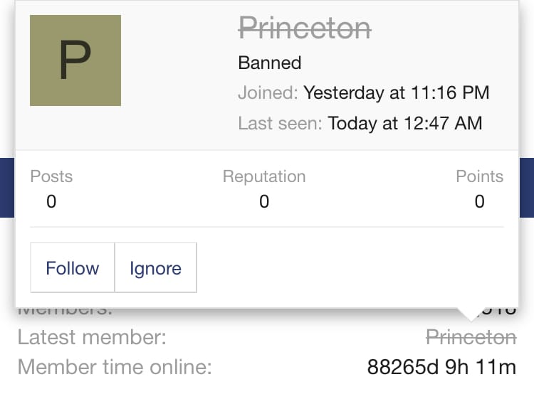Viewport: 534px width, 404px height.
Task: Open the Princeton link beside Latest member
Action: pyautogui.click(x=471, y=337)
